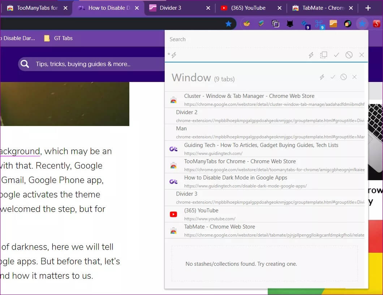Select Cluster - Window & Tab Manager list entry
This screenshot has height=295, width=383.
coord(264,100)
